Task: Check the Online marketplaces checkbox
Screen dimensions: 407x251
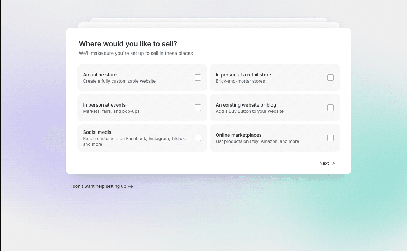Action: click(330, 138)
